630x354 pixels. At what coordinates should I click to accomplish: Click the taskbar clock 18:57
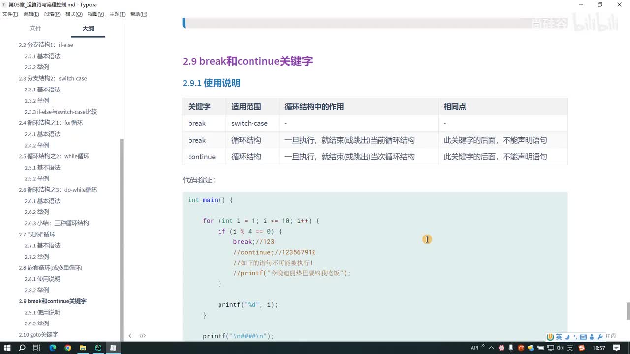[x=599, y=348]
